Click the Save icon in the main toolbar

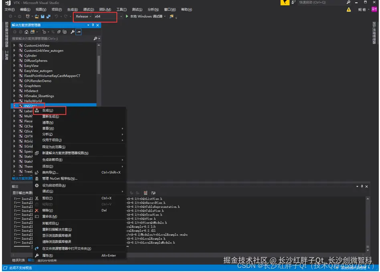42,16
